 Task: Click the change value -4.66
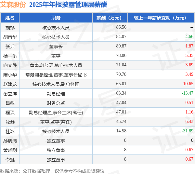[188, 36]
